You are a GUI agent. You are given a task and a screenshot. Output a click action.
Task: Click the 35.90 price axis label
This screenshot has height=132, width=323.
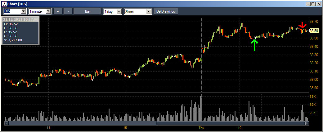point(314,88)
